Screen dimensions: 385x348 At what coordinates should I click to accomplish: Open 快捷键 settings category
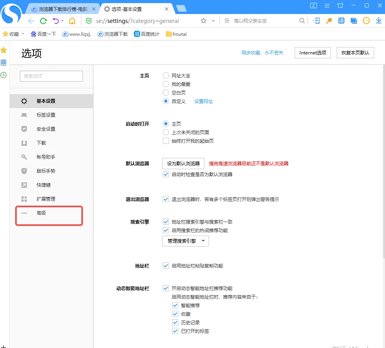pyautogui.click(x=51, y=185)
